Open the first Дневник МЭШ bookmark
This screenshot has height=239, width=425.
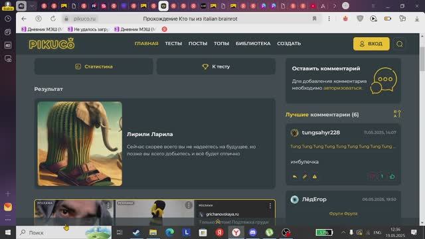(42, 29)
